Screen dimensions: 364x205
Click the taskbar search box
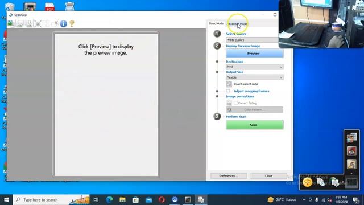coord(51,200)
